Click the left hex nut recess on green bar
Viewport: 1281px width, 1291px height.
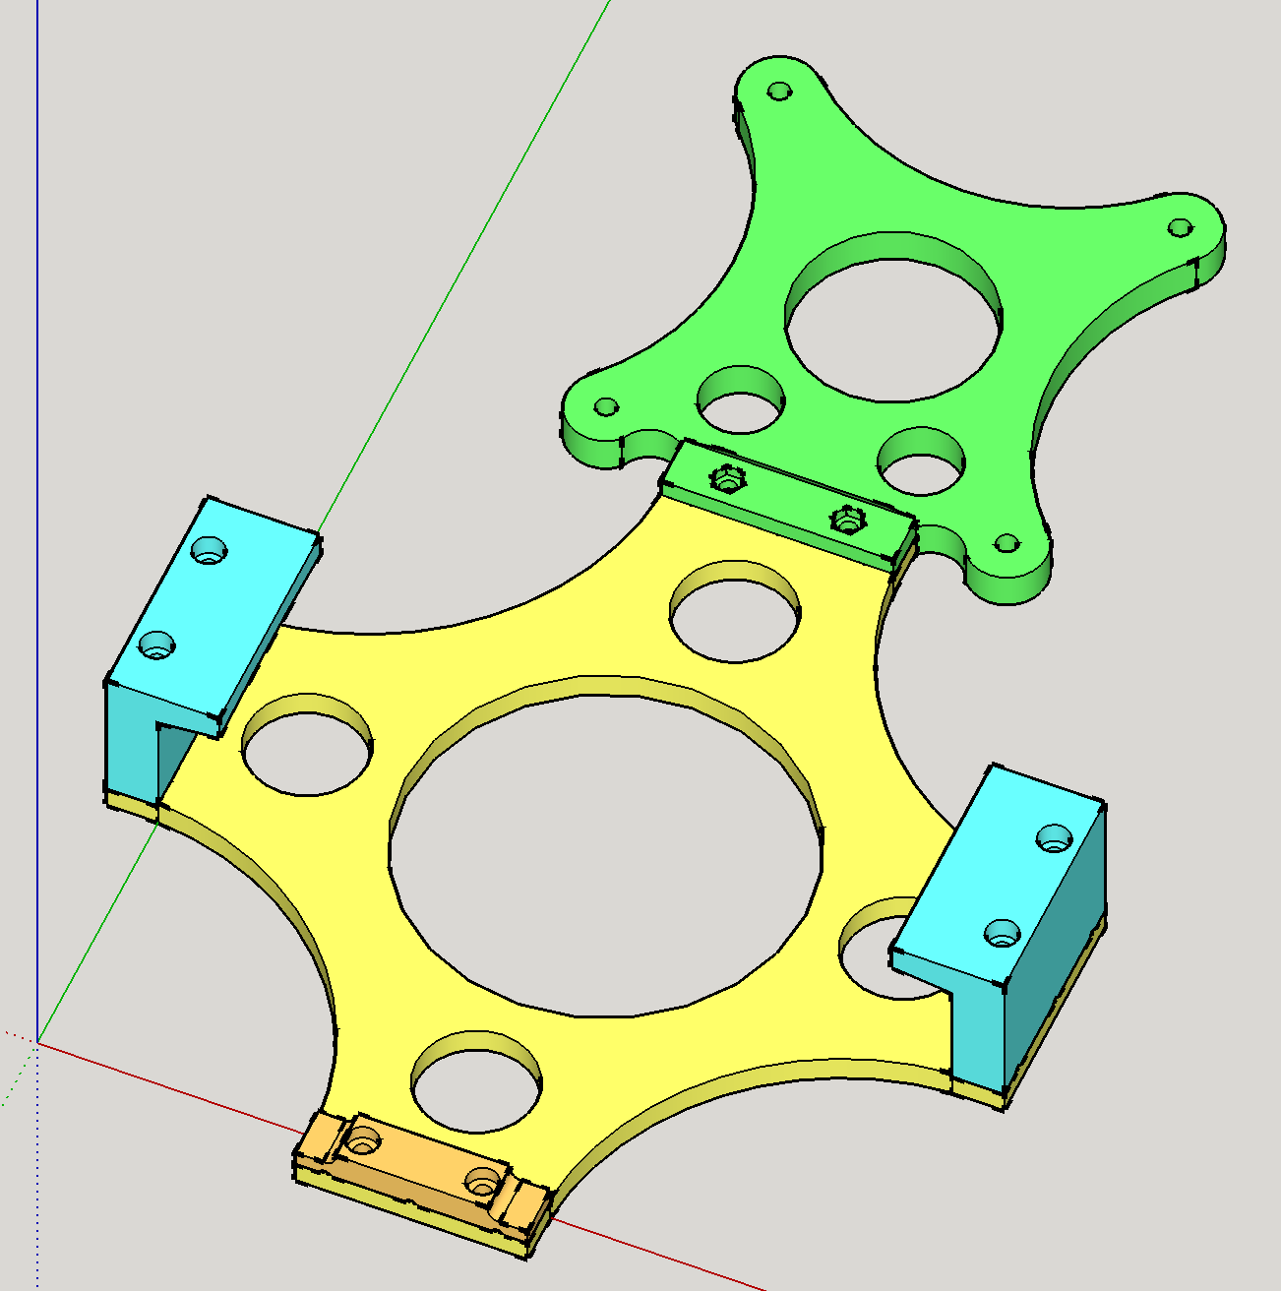point(725,480)
